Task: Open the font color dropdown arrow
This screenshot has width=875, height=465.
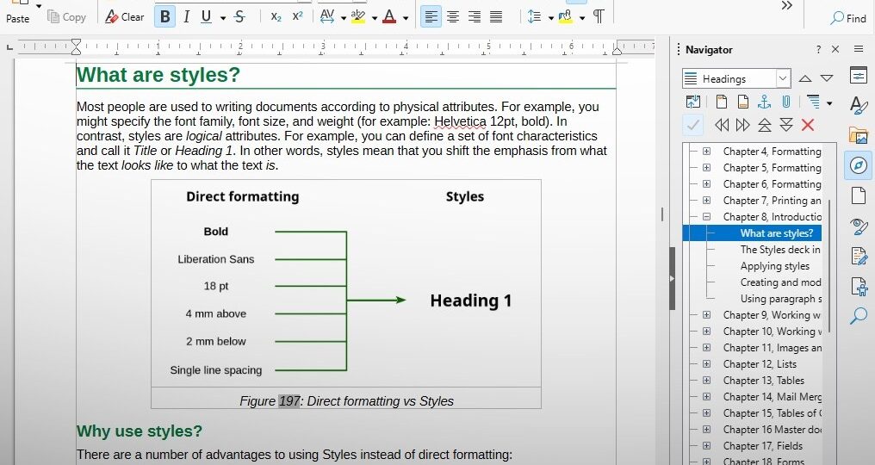Action: tap(406, 18)
